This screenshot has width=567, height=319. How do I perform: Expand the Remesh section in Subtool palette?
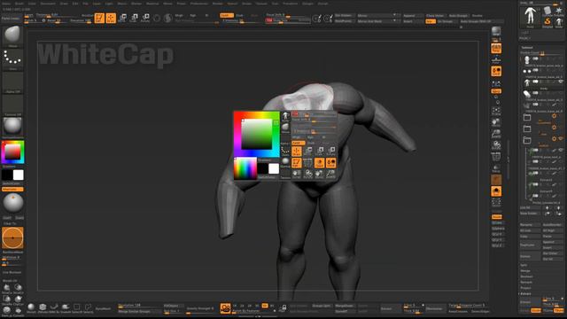[526, 282]
